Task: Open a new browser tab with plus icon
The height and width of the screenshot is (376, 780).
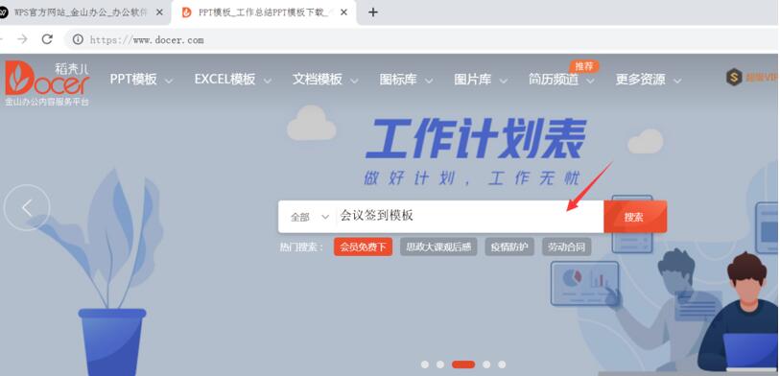Action: (x=373, y=12)
